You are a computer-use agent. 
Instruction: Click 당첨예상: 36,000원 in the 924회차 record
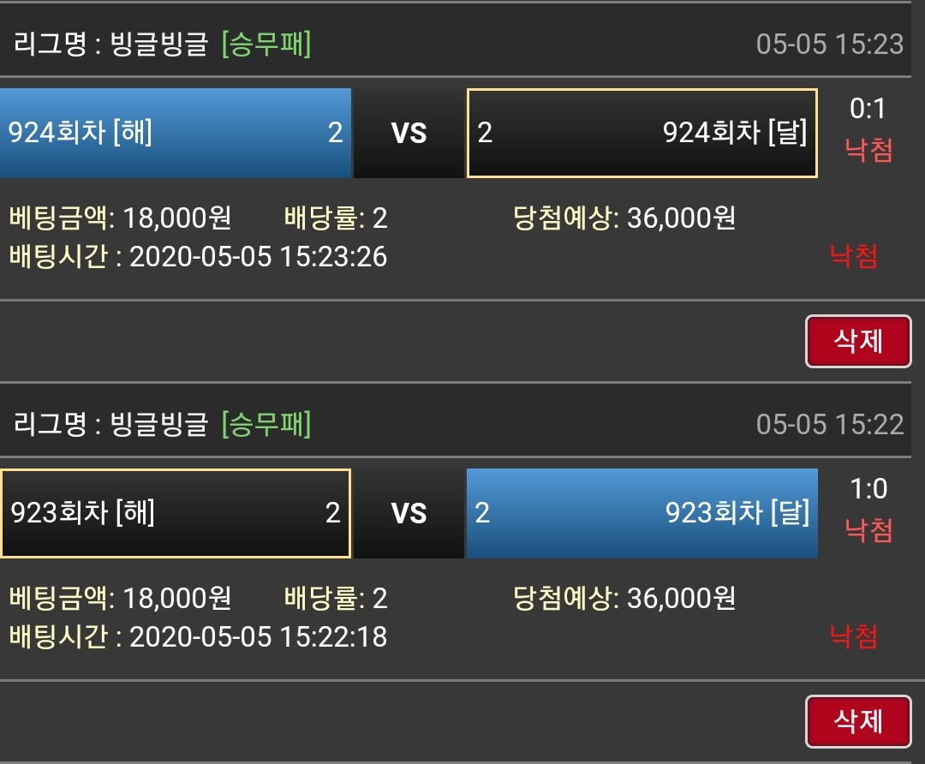(x=624, y=218)
